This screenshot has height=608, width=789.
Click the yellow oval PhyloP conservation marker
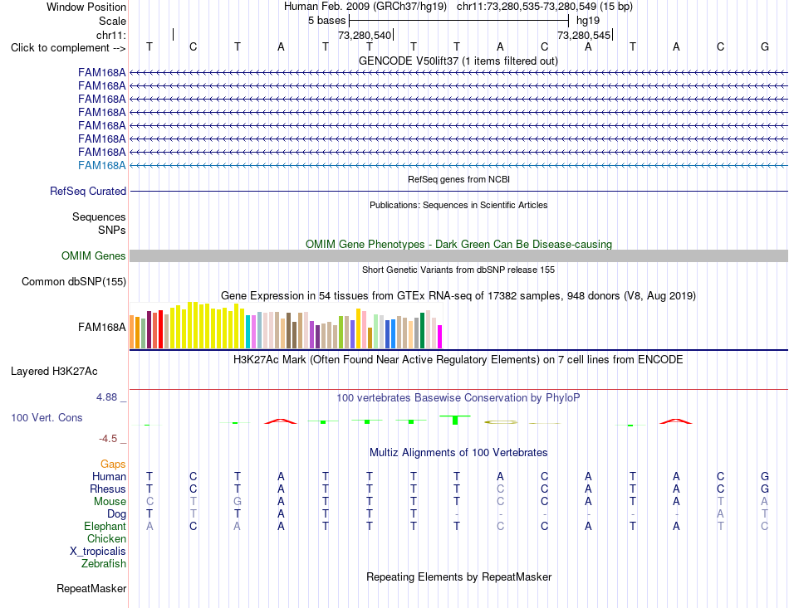coord(501,422)
